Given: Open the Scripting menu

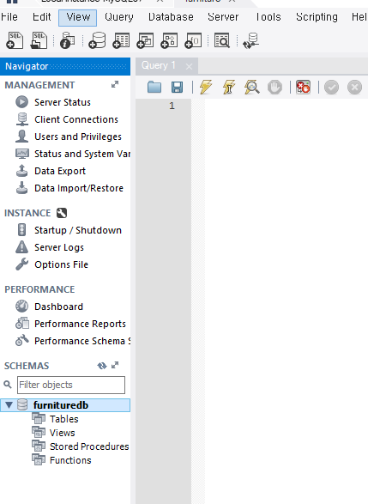Looking at the screenshot, I should (317, 17).
